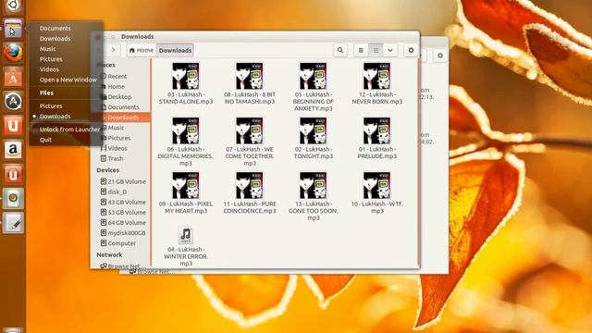This screenshot has width=592, height=333.
Task: Go to Home in the path bar
Action: (142, 50)
